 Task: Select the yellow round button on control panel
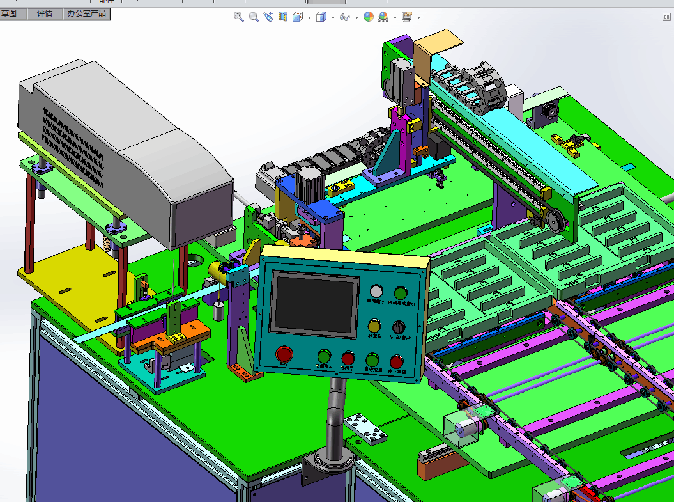pyautogui.click(x=374, y=326)
